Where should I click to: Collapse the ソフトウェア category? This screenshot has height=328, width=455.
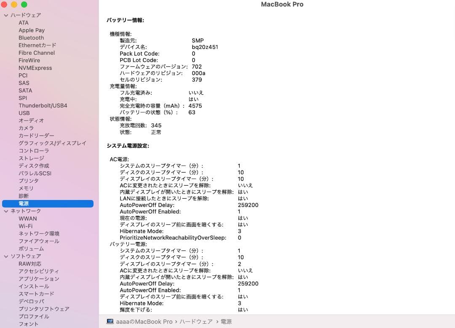pyautogui.click(x=6, y=256)
